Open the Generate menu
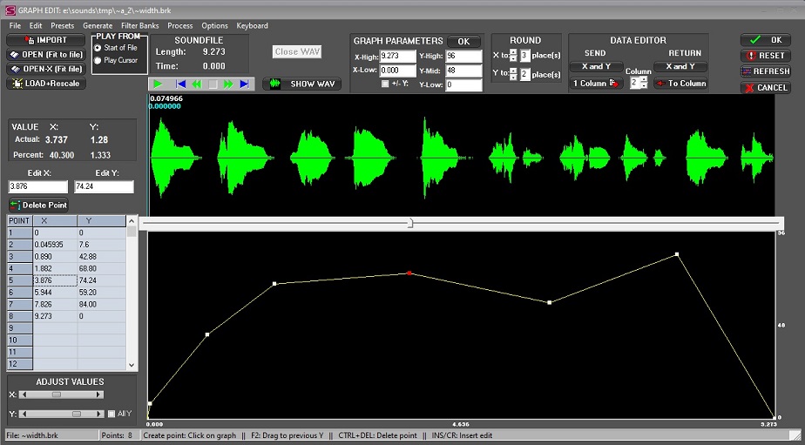Viewport: 805px width, 445px height. pyautogui.click(x=98, y=25)
